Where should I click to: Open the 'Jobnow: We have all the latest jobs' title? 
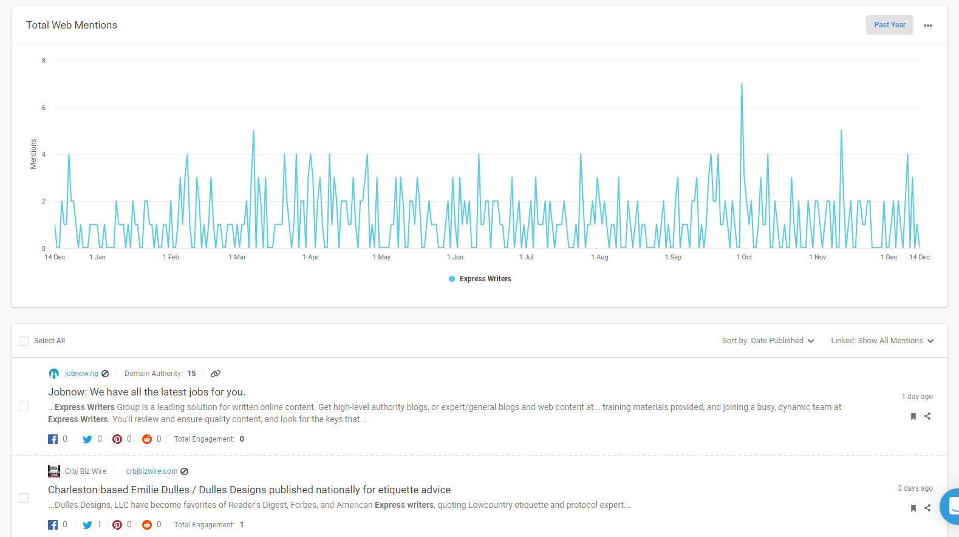tap(146, 392)
